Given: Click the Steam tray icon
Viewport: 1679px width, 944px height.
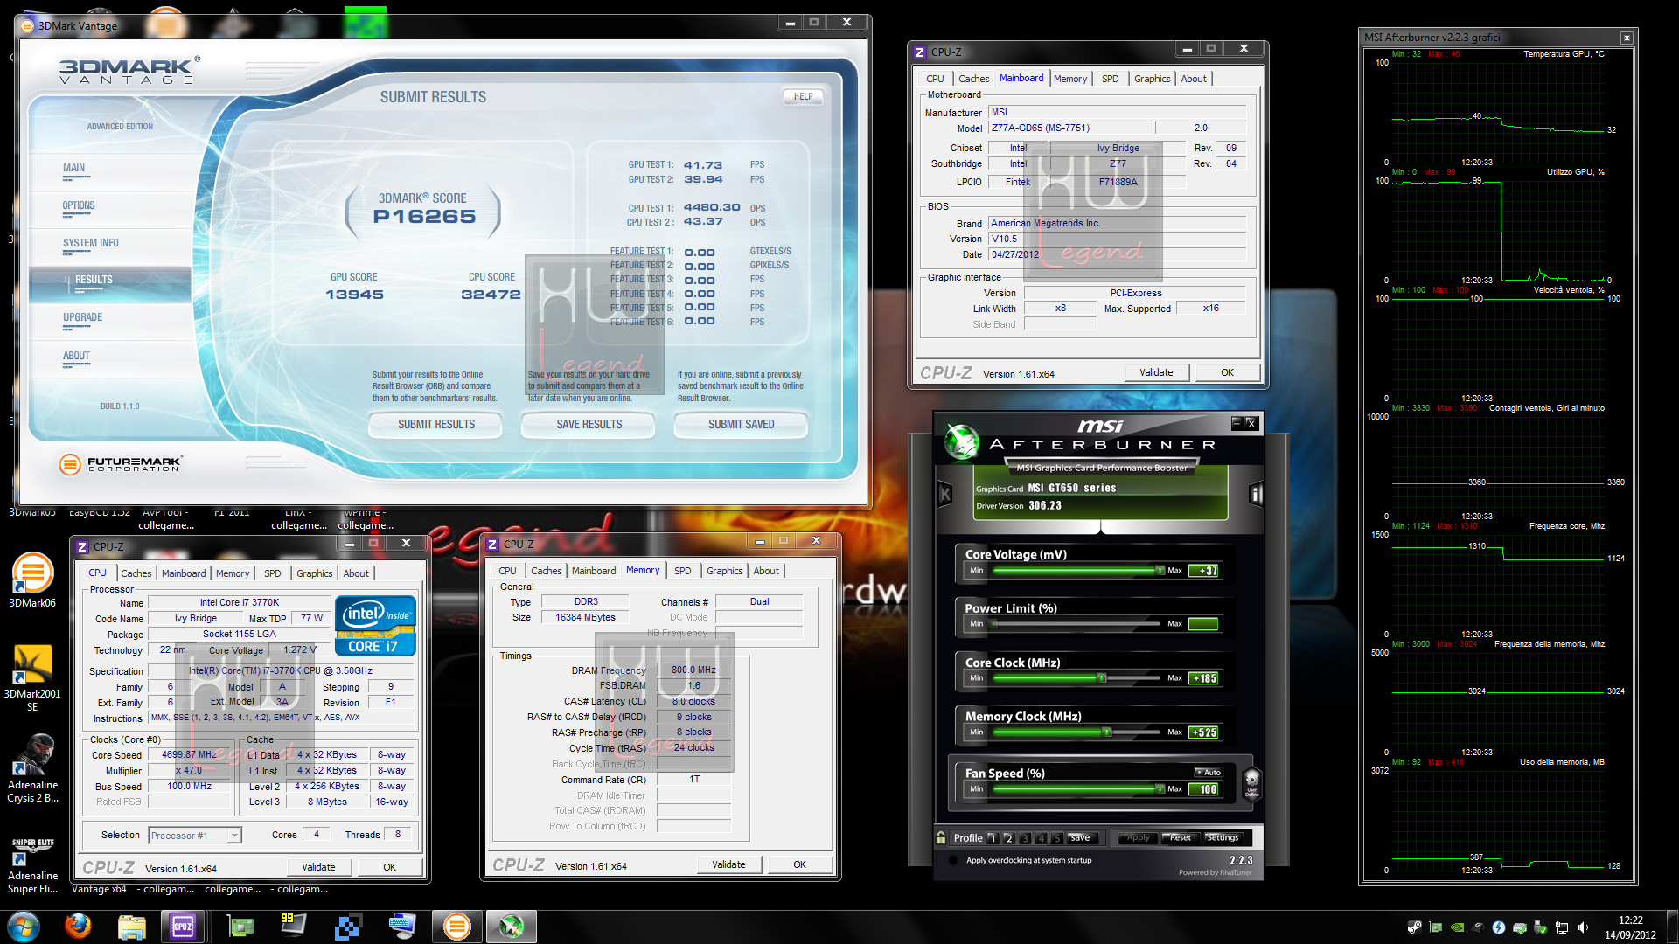Looking at the screenshot, I should (1414, 927).
